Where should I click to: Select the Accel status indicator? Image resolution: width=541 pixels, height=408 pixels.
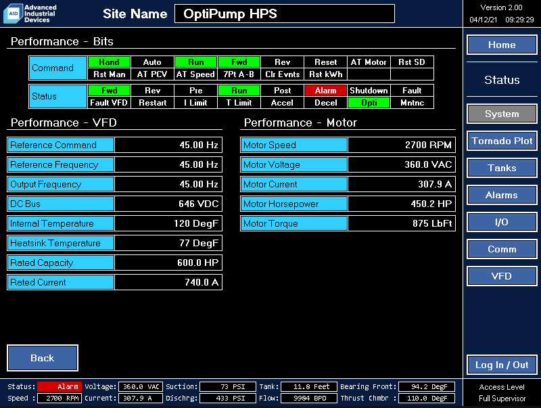pyautogui.click(x=282, y=103)
